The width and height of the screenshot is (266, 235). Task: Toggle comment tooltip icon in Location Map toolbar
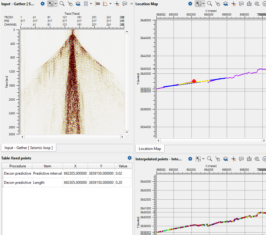coord(241,4)
